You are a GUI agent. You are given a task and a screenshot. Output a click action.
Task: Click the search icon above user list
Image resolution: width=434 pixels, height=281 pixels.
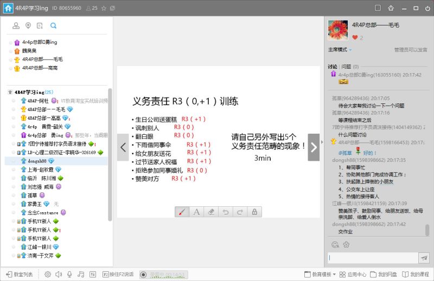click(53, 25)
